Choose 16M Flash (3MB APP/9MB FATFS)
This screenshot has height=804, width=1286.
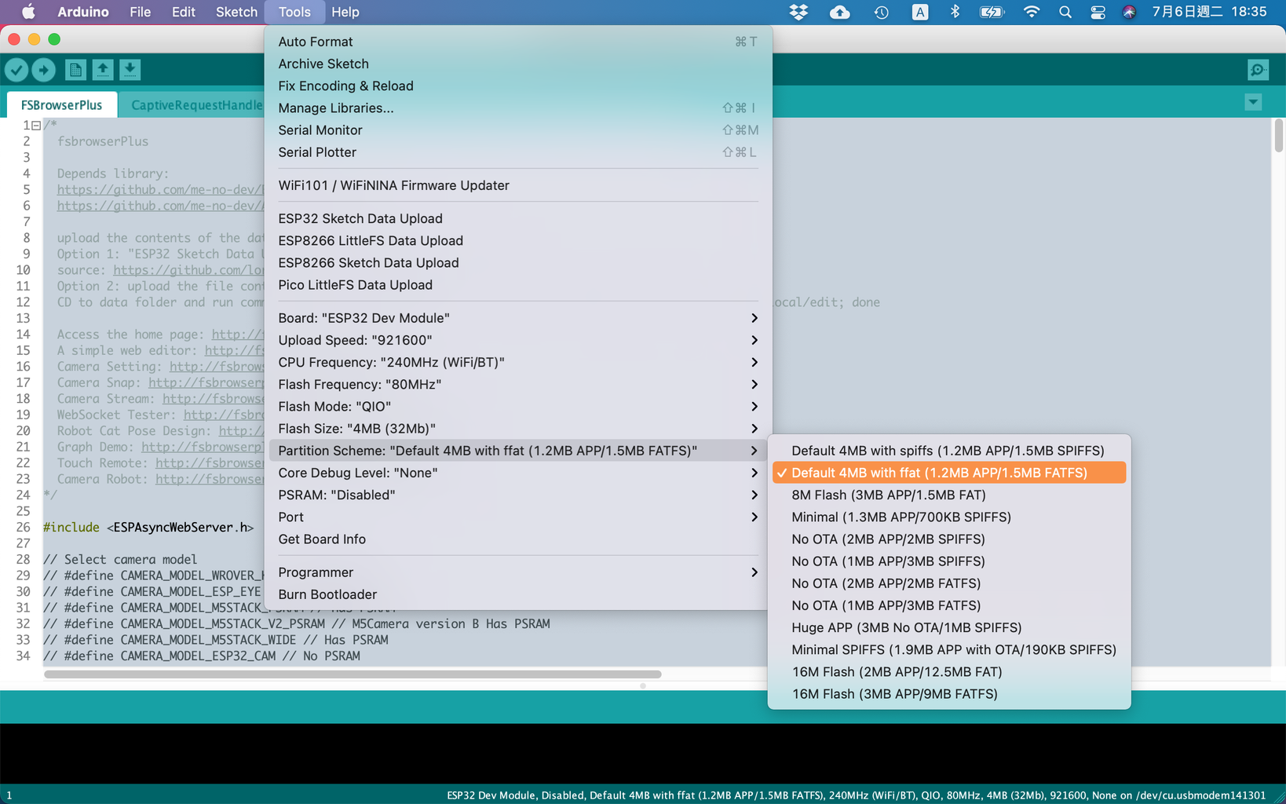949,693
